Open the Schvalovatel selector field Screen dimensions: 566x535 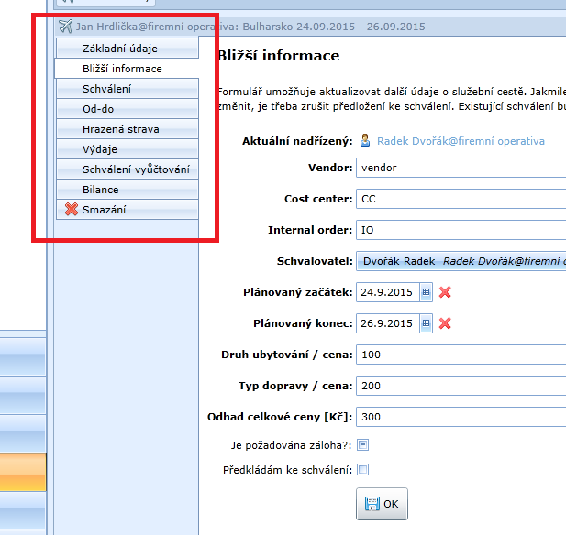click(461, 261)
